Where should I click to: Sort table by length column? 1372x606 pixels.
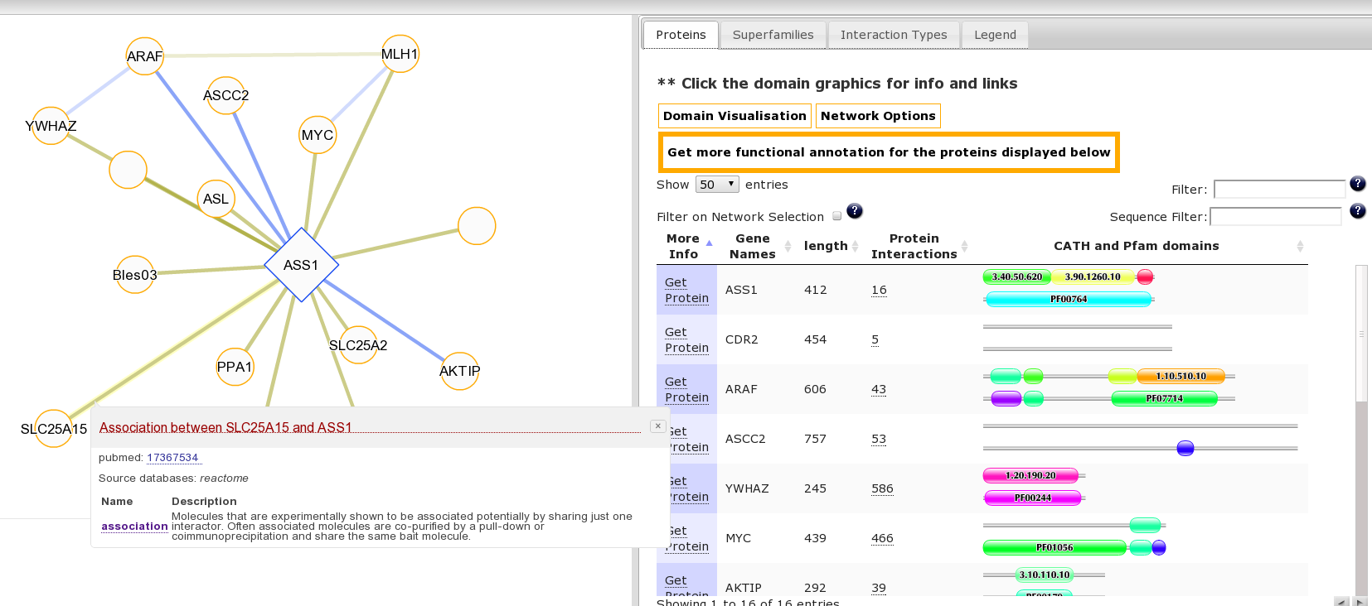tap(826, 246)
